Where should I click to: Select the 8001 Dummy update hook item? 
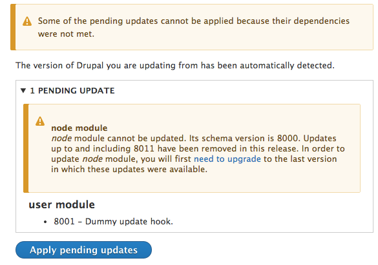coord(113,221)
